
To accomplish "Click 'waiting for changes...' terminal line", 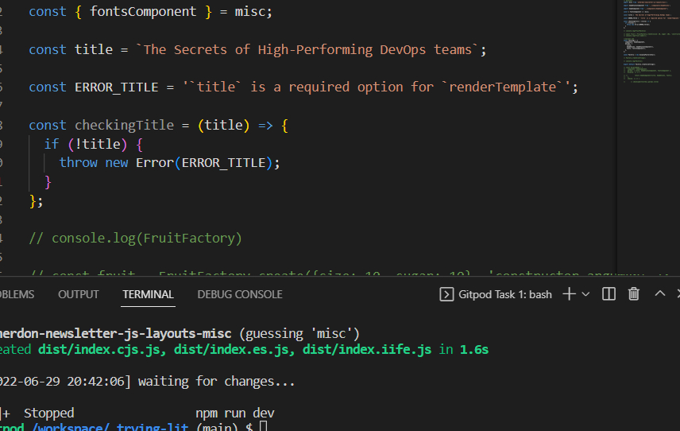I will pos(216,382).
